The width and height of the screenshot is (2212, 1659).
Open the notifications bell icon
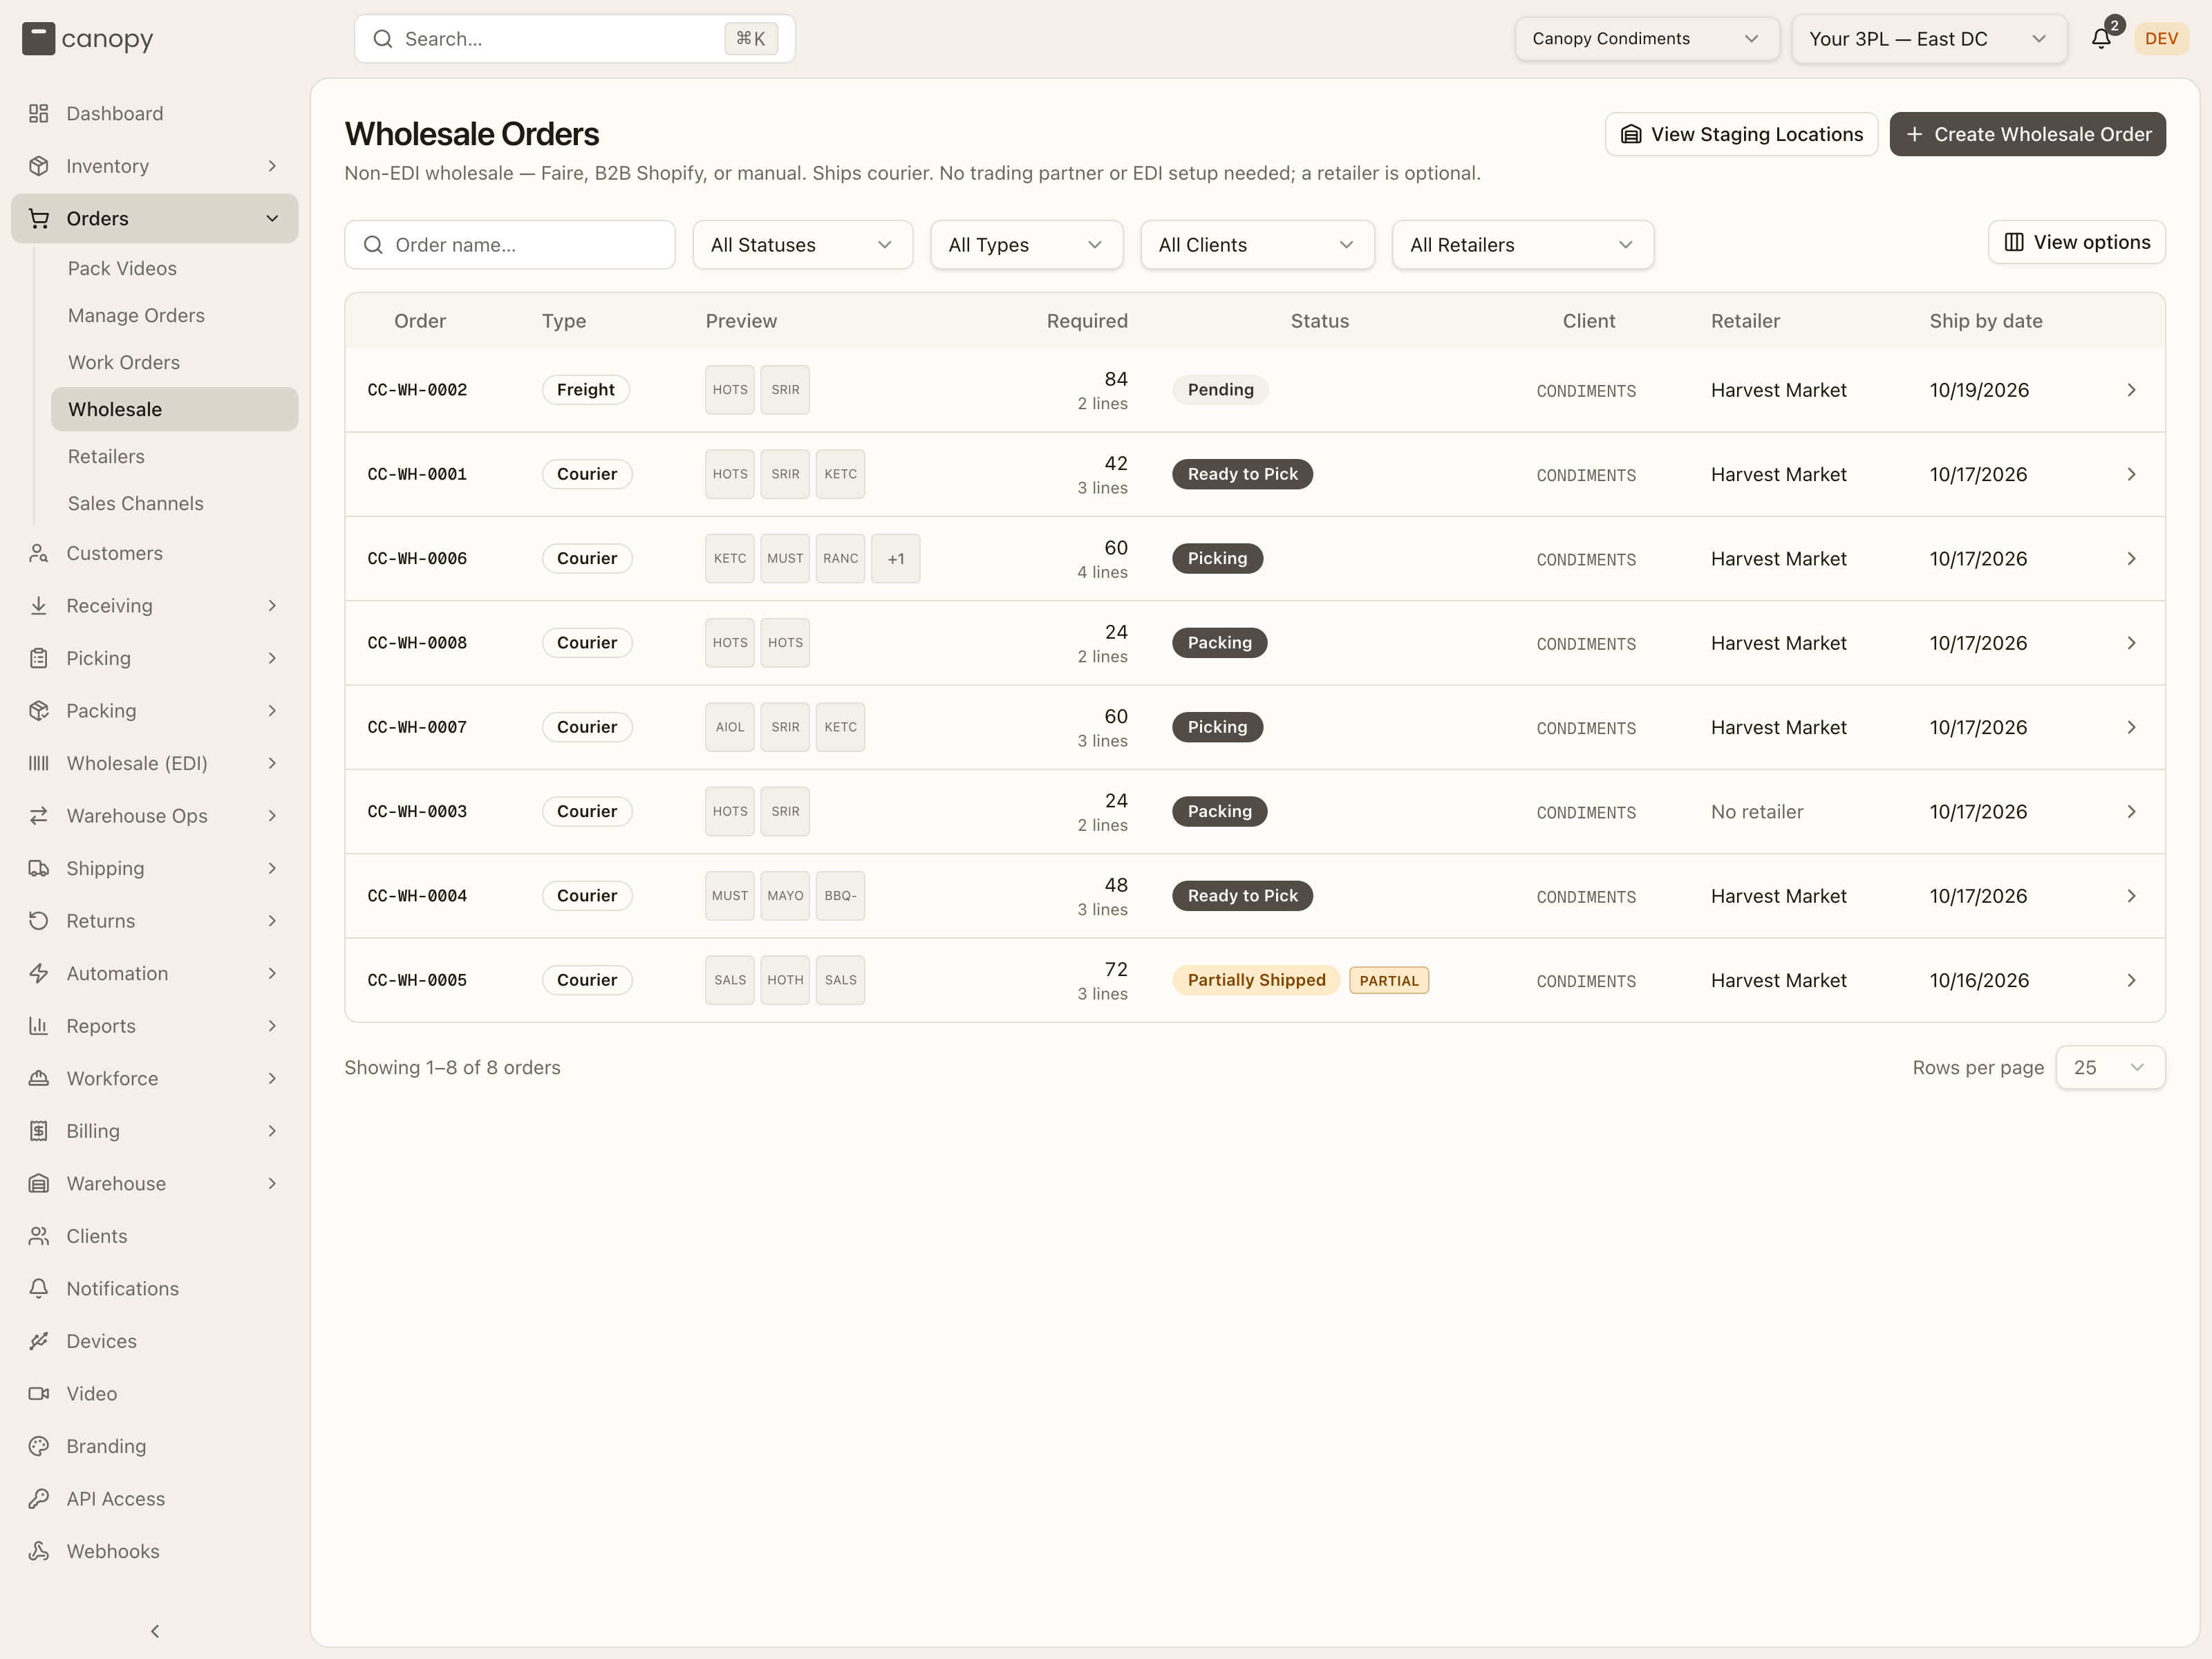coord(2101,38)
